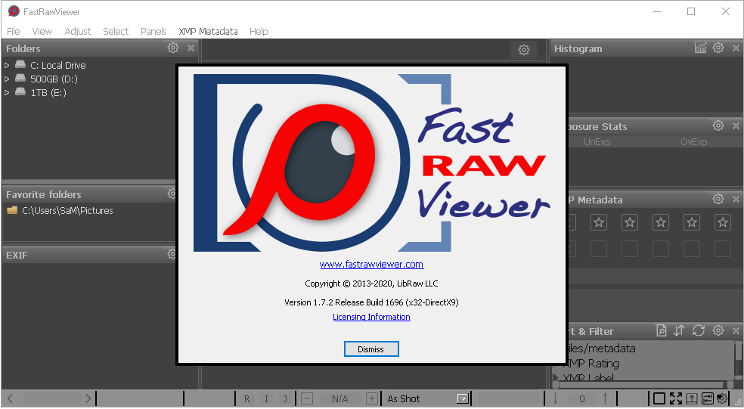The width and height of the screenshot is (744, 409).
Task: Click gear icon above the image view
Action: pos(524,50)
